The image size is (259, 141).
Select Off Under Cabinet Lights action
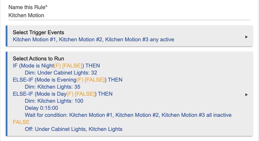point(74,129)
